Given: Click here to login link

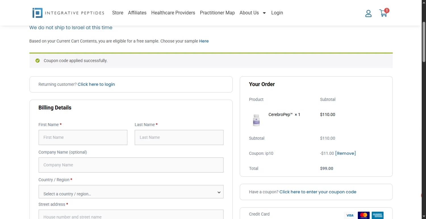Looking at the screenshot, I should [96, 84].
